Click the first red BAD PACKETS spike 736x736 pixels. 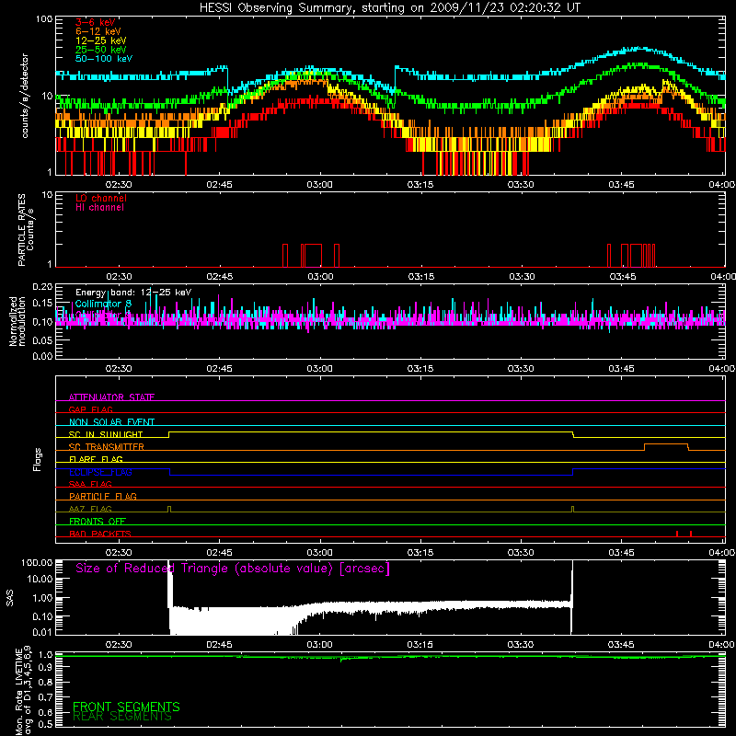676,534
